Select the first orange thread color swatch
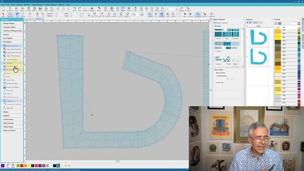Screen dimensions: 304x171 tap(277, 30)
